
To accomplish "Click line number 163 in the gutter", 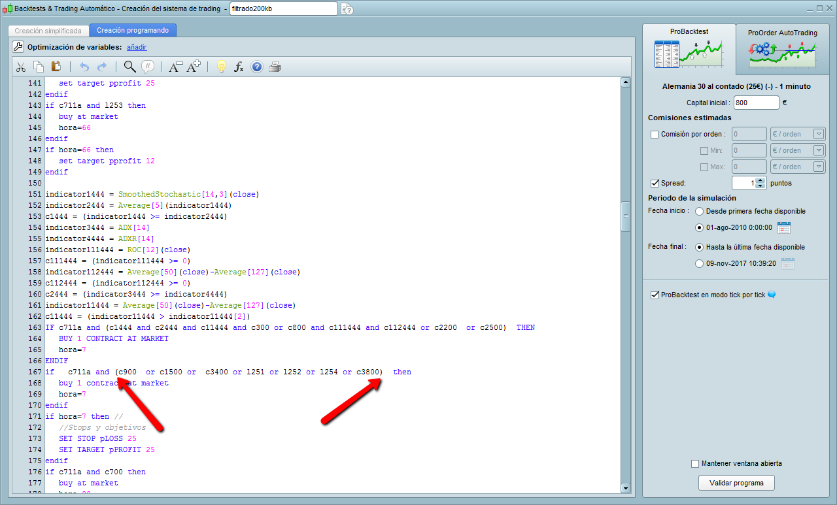I will [35, 327].
